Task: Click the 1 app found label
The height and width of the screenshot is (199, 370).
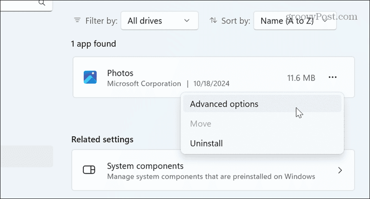Action: point(93,44)
